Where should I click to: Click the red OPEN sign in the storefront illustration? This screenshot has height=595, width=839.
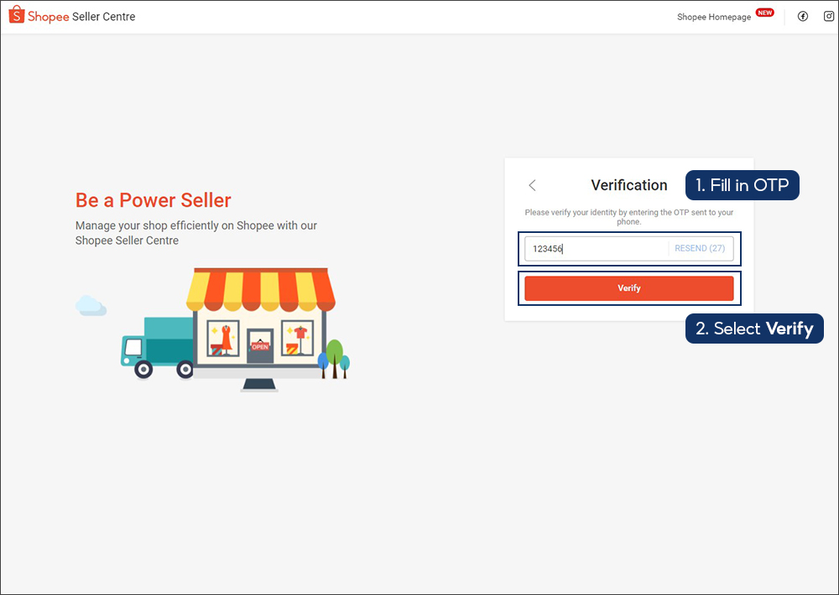click(260, 344)
